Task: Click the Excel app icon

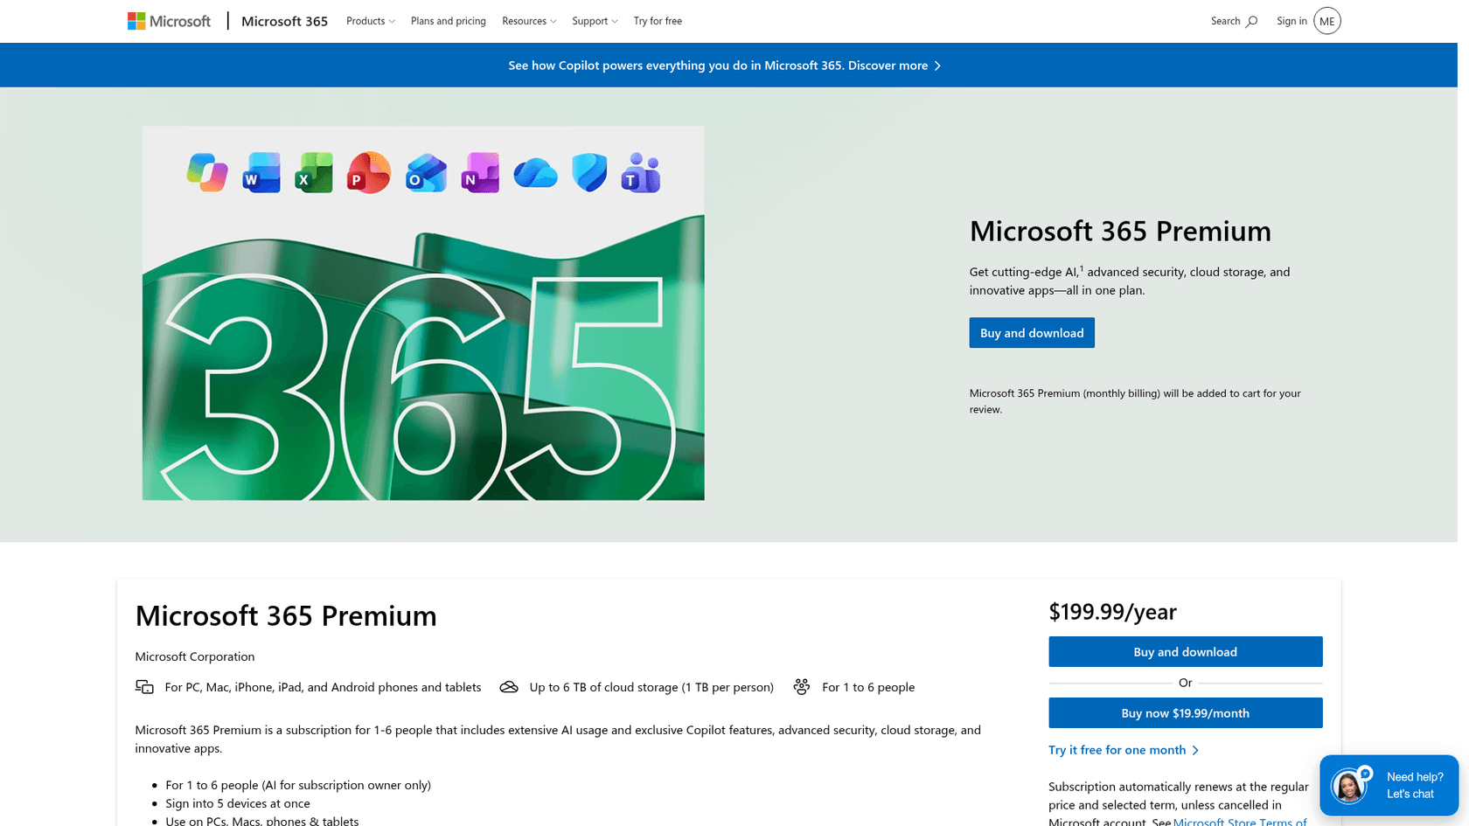Action: point(314,172)
